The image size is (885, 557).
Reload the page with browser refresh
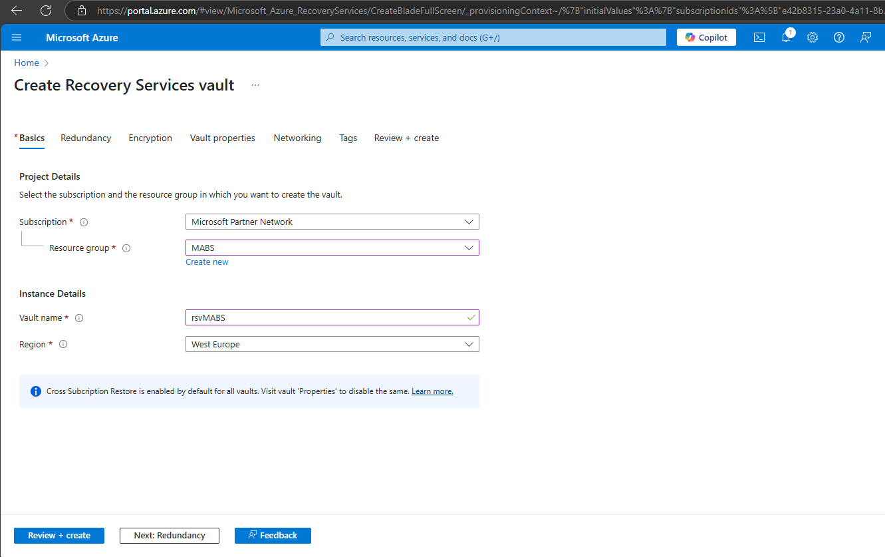point(46,11)
